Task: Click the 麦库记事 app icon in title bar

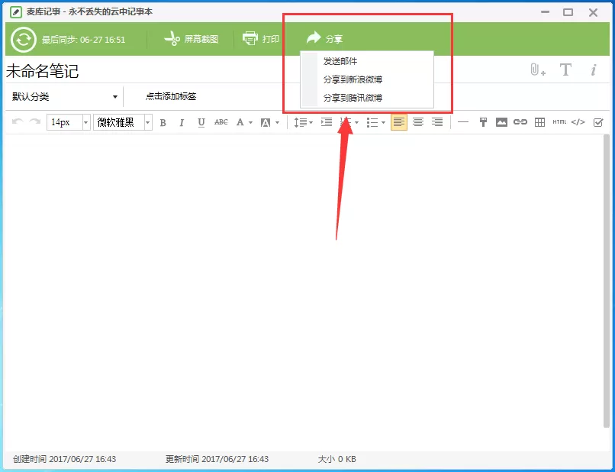Action: pos(16,12)
